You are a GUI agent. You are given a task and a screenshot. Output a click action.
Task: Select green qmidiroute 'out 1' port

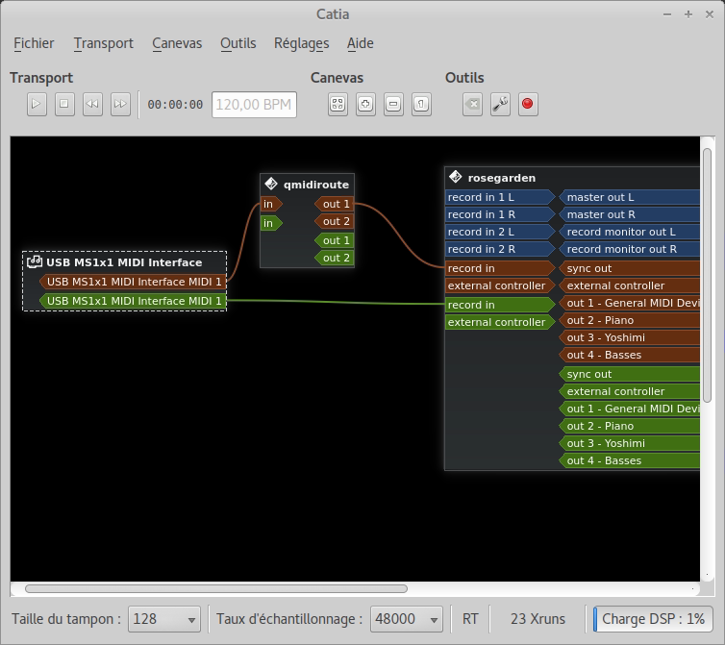(x=335, y=240)
